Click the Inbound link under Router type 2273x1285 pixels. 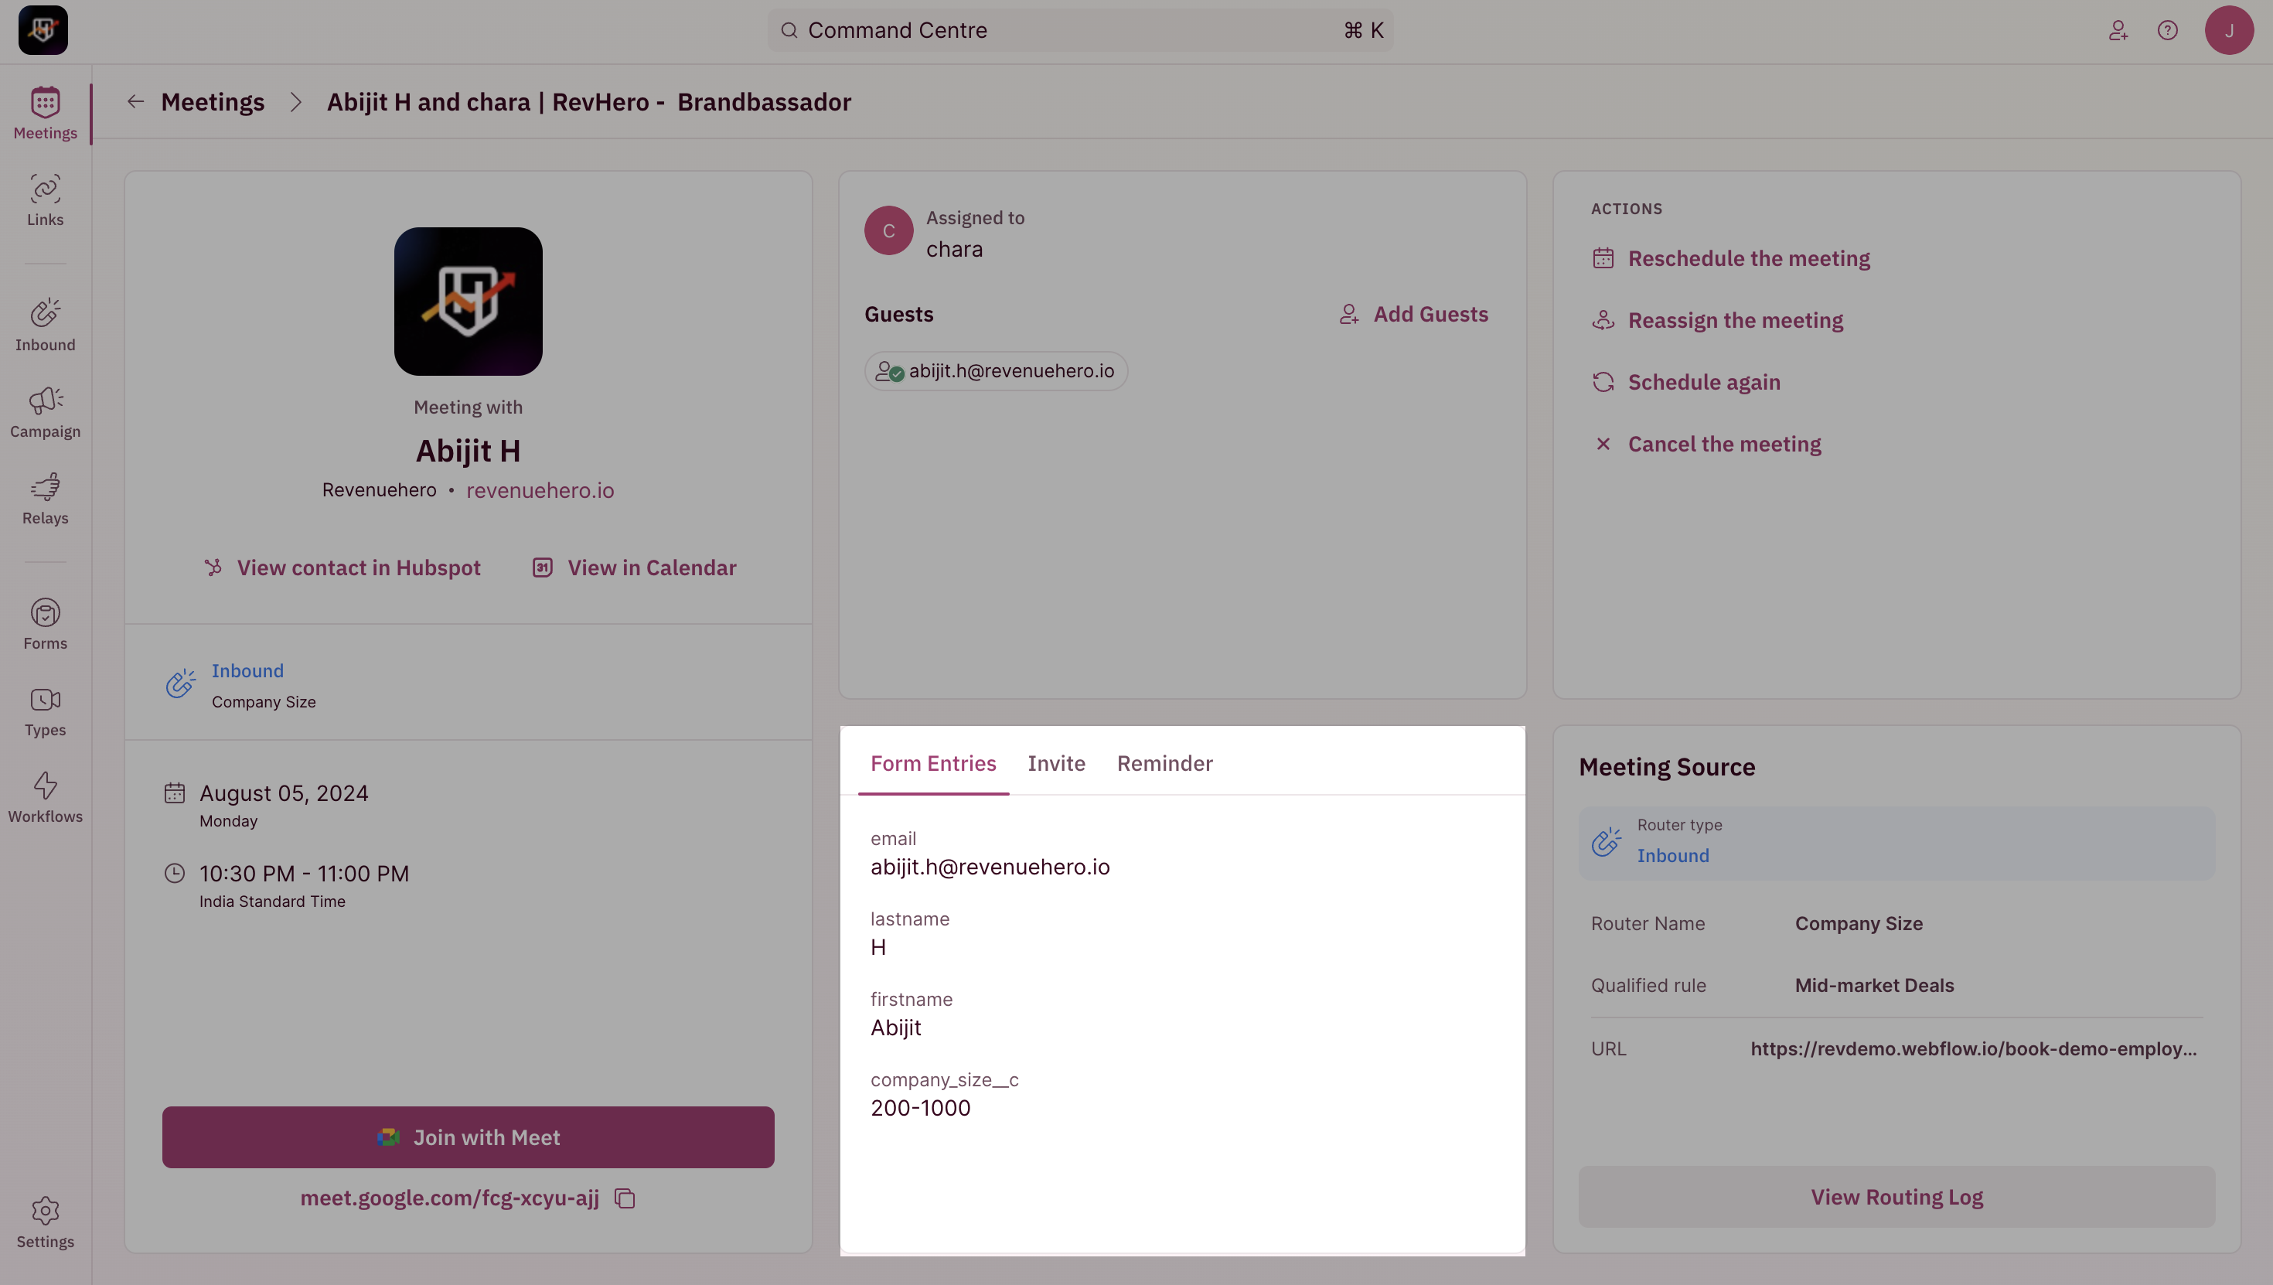(x=1672, y=855)
